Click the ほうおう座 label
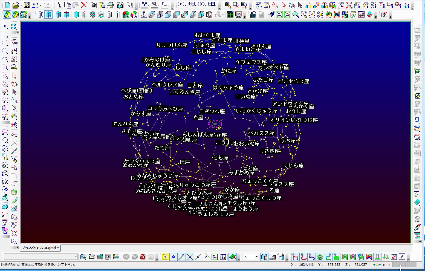Screen dimensions: 425x271 pyautogui.click(x=245, y=209)
